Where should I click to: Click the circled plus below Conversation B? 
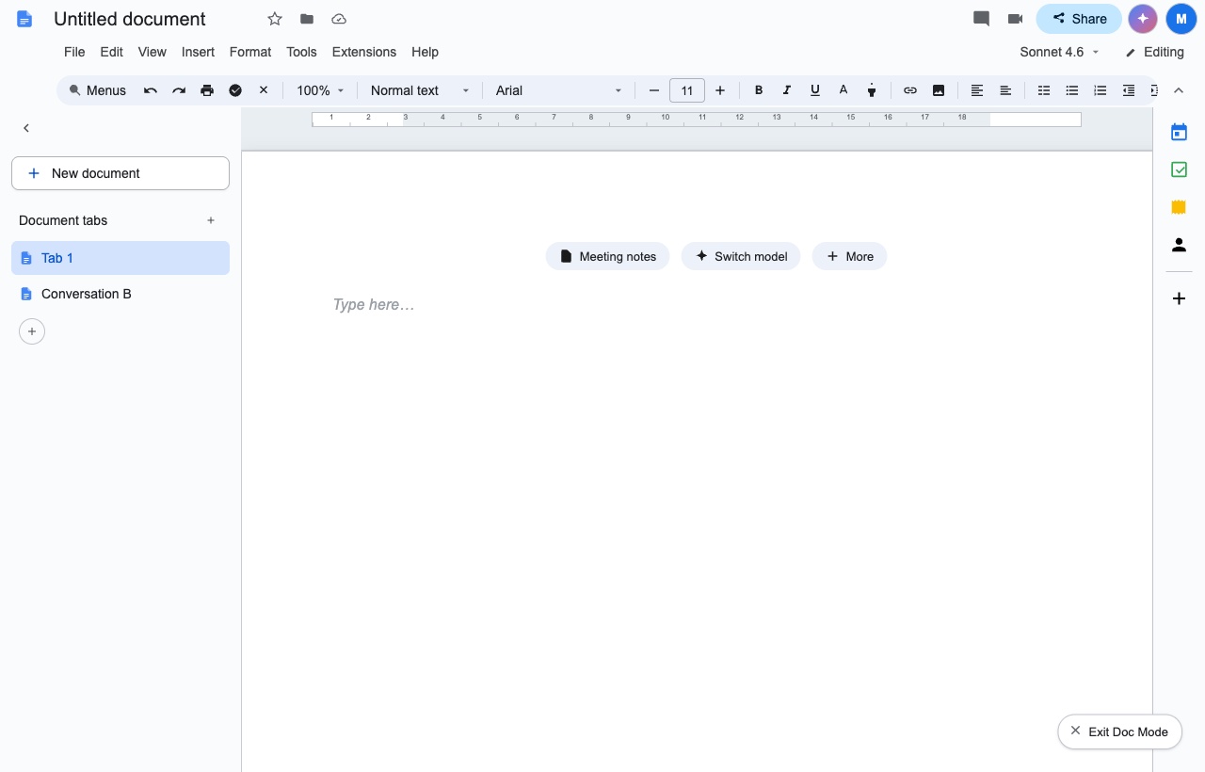pyautogui.click(x=32, y=331)
